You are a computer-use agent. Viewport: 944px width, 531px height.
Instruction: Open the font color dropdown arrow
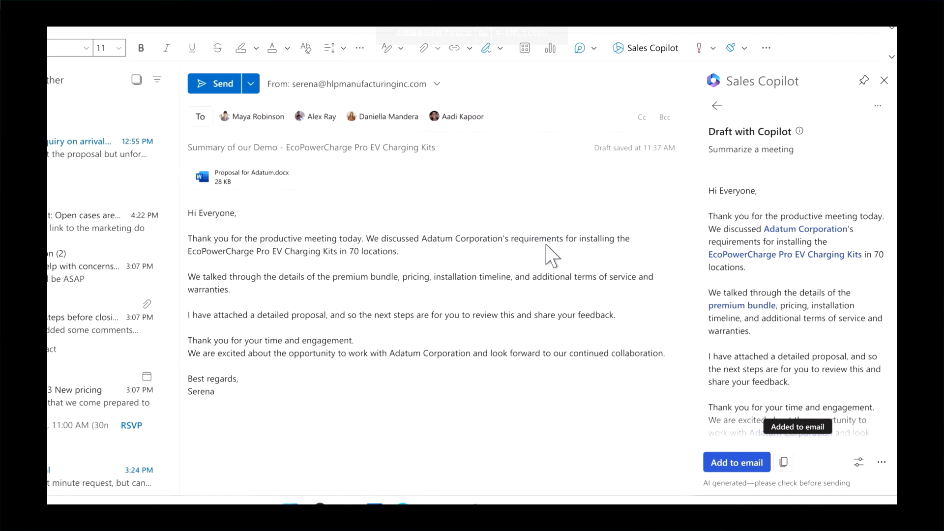(287, 48)
